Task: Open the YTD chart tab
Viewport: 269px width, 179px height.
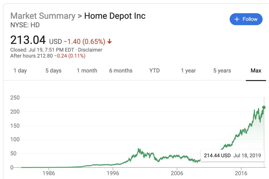Action: click(154, 71)
